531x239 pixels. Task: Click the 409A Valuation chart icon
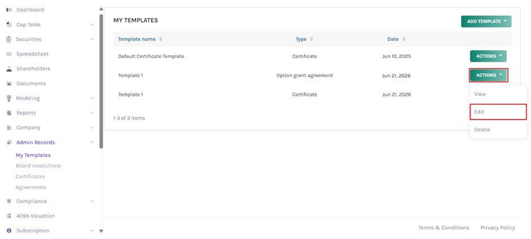coord(9,216)
